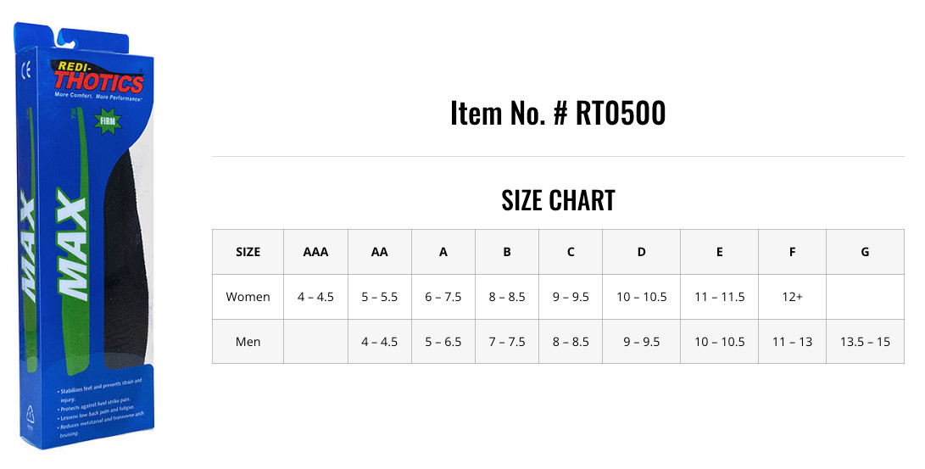The image size is (925, 469).
Task: Click the Item No. # RT0500 heading
Action: [557, 114]
